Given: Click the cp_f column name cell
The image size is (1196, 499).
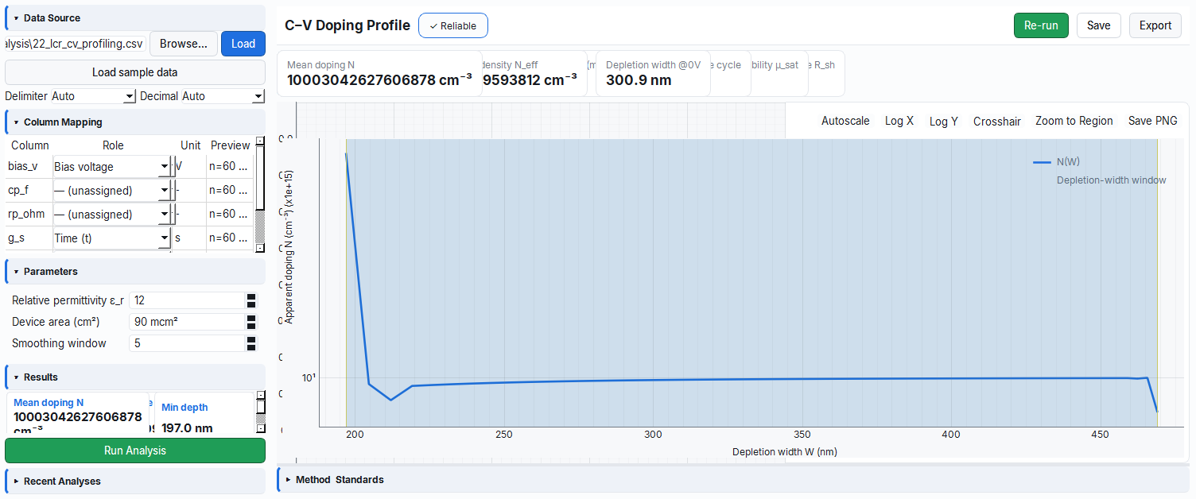Looking at the screenshot, I should pos(29,191).
